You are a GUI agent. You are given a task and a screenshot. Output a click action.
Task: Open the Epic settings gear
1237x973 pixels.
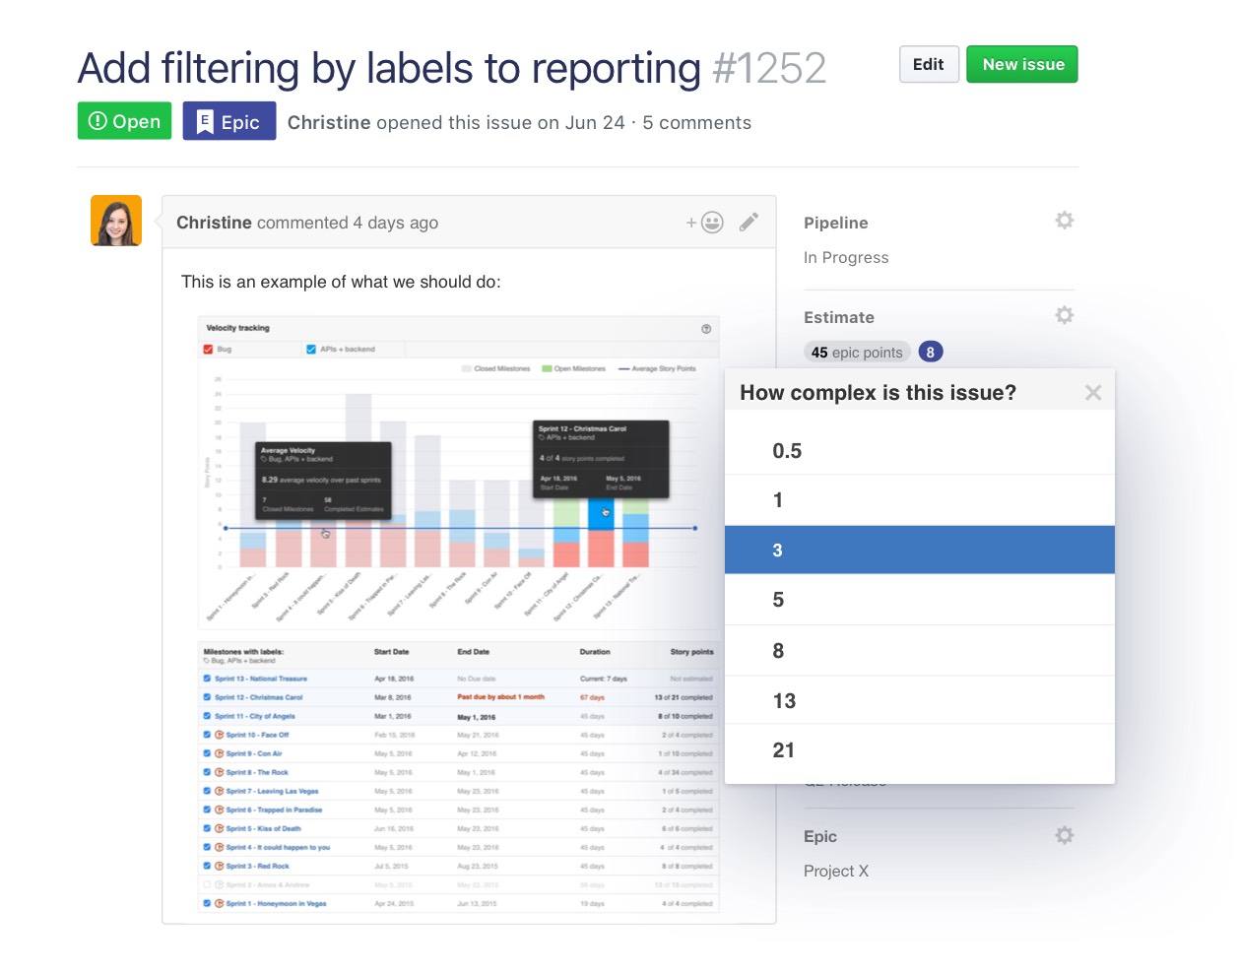pyautogui.click(x=1064, y=834)
